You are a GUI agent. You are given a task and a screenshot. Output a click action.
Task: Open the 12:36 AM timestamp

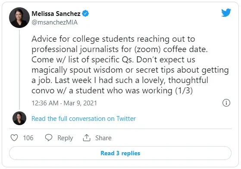tap(45, 103)
